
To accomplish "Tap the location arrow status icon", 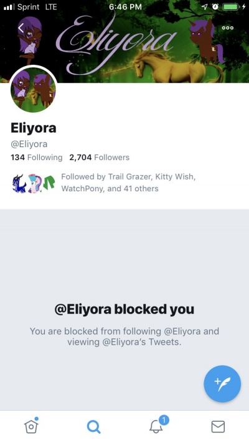I will pos(205,7).
